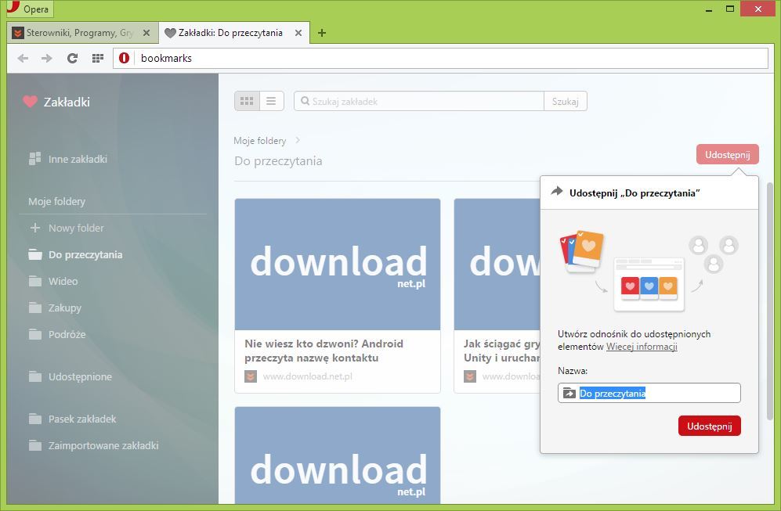Click the Jak ściągać gry bookmark title
Image resolution: width=781 pixels, height=511 pixels.
tap(501, 351)
